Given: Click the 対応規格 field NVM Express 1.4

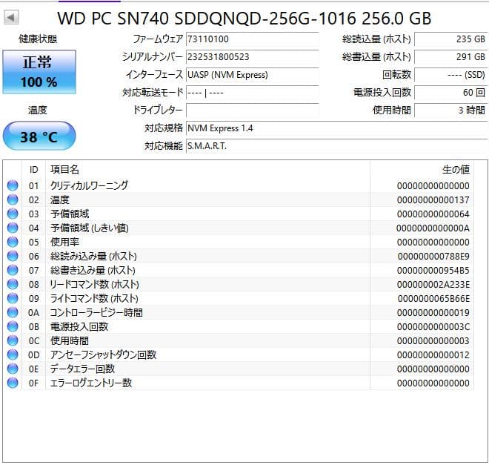Looking at the screenshot, I should point(337,128).
